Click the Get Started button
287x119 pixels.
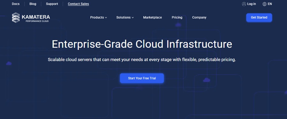click(259, 17)
